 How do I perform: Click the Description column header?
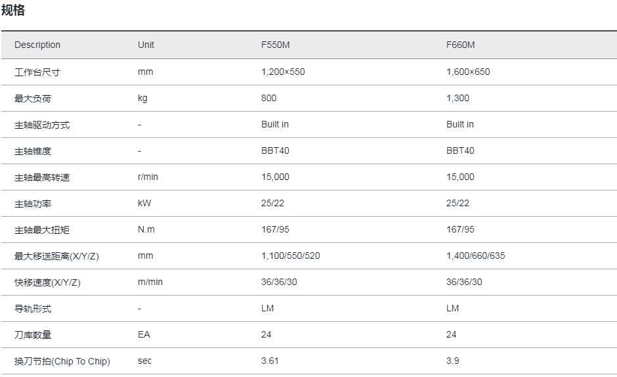click(x=37, y=45)
